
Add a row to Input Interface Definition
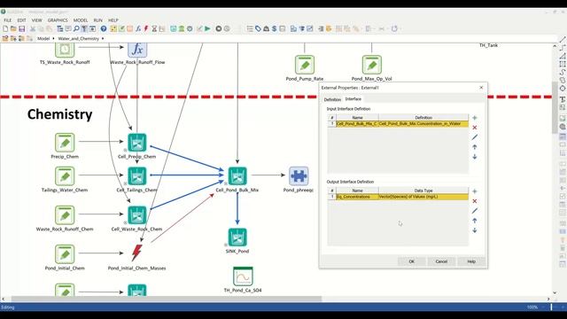(475, 118)
